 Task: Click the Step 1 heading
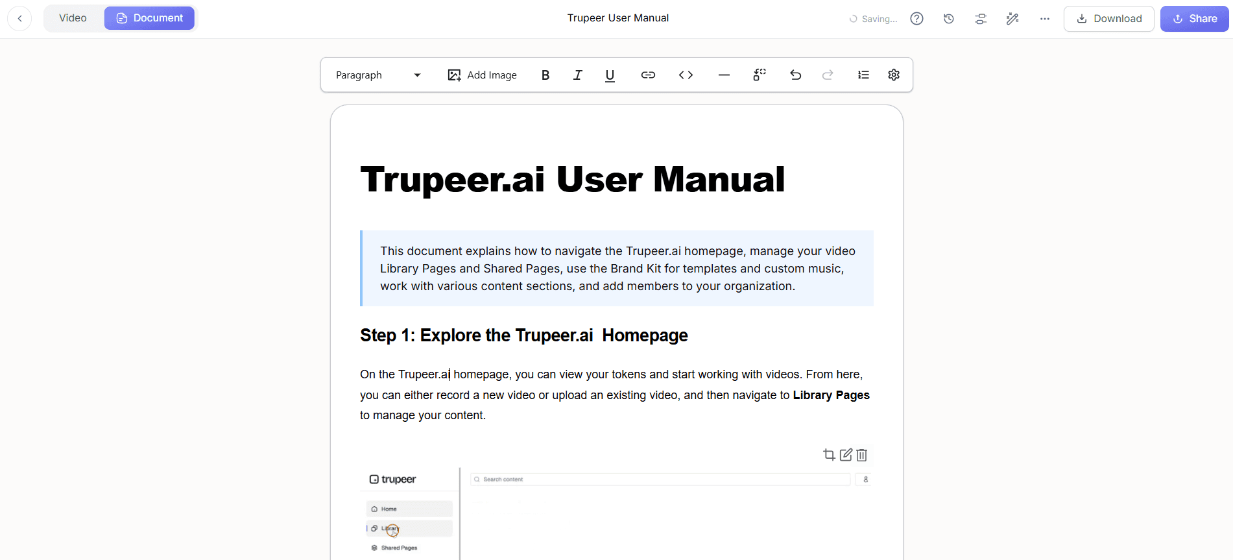(524, 335)
